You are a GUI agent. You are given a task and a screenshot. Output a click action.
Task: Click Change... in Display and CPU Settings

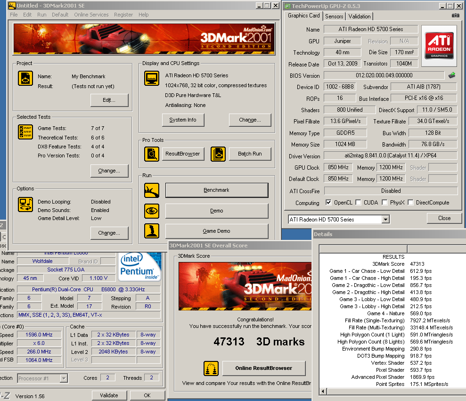click(250, 120)
